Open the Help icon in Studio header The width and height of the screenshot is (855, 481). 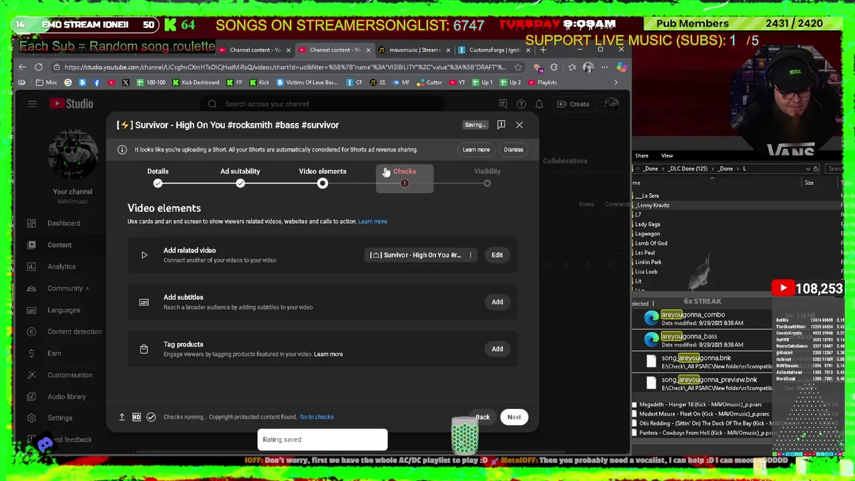click(521, 104)
